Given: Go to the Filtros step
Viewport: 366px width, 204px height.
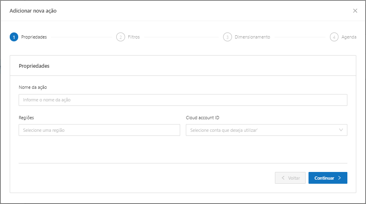Looking at the screenshot, I should tap(134, 37).
